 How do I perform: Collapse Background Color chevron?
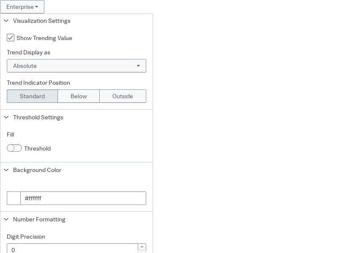point(6,170)
